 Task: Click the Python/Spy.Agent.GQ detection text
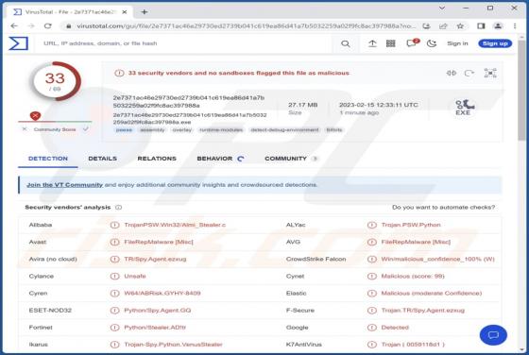158,311
